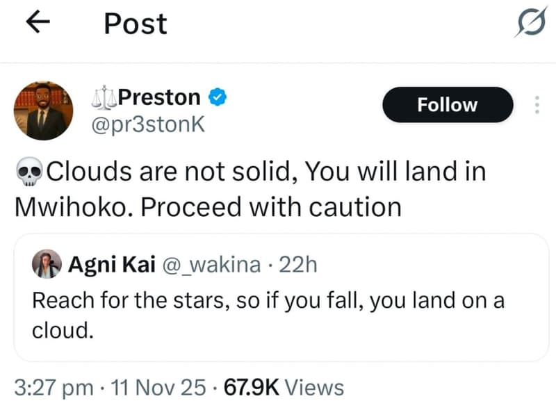Screen dimensions: 556x410
Task: Click the verified blue checkmark badge
Action: click(215, 98)
